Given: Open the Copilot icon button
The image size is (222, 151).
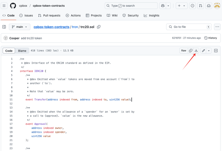Looking at the screenshot, I should 163,6.
